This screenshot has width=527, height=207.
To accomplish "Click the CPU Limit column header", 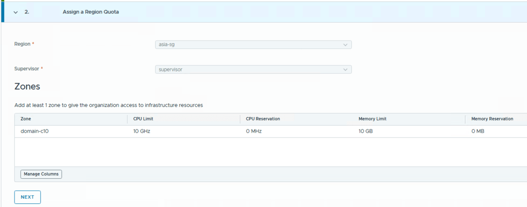I will tap(144, 119).
